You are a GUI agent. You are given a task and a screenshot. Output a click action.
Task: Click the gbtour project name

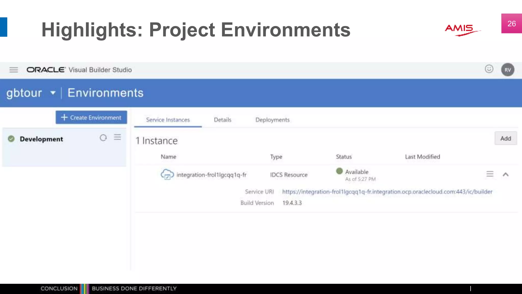tap(24, 93)
